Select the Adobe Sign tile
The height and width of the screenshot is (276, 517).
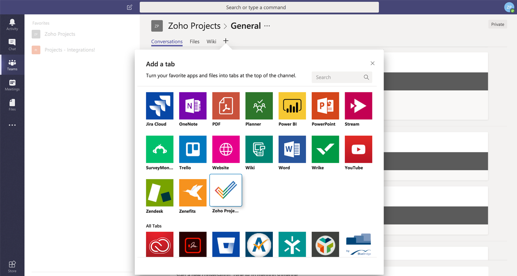[x=193, y=244]
